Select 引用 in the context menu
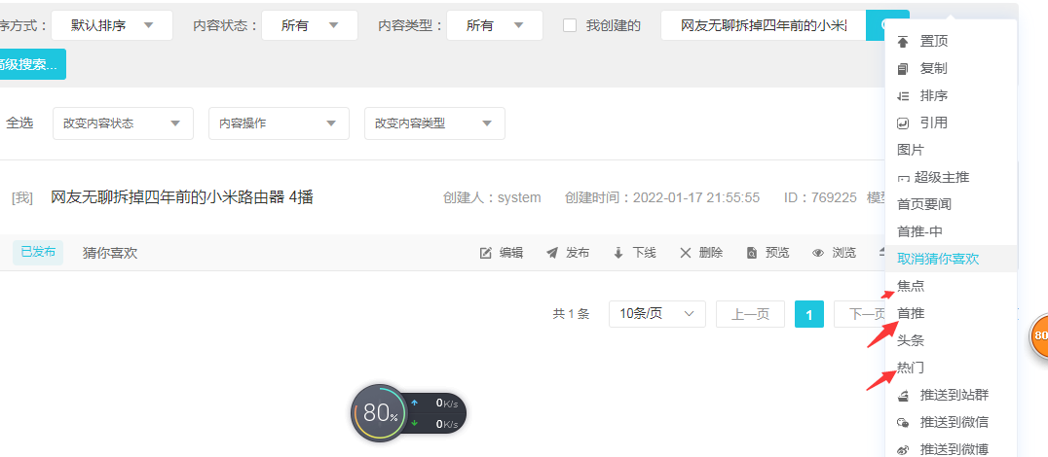This screenshot has width=1048, height=457. 934,123
